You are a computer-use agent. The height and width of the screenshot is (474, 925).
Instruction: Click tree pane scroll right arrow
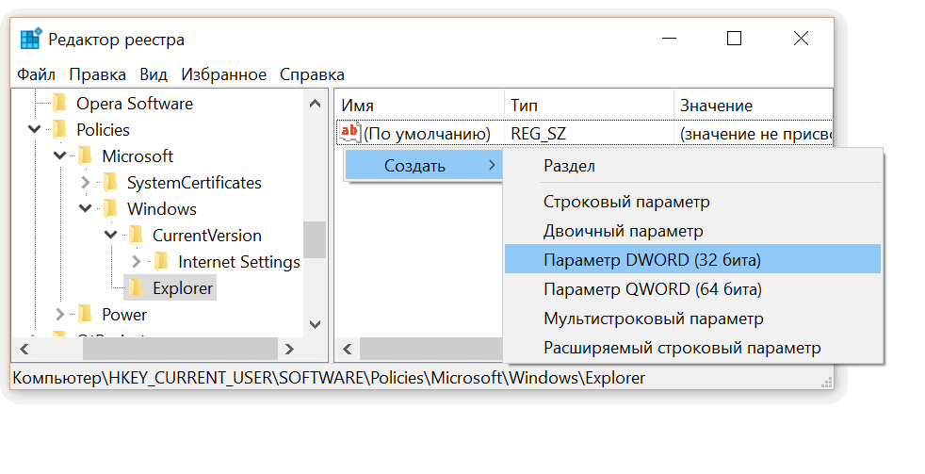point(289,349)
